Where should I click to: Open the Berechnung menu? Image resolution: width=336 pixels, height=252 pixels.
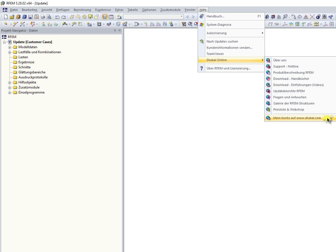click(x=82, y=10)
